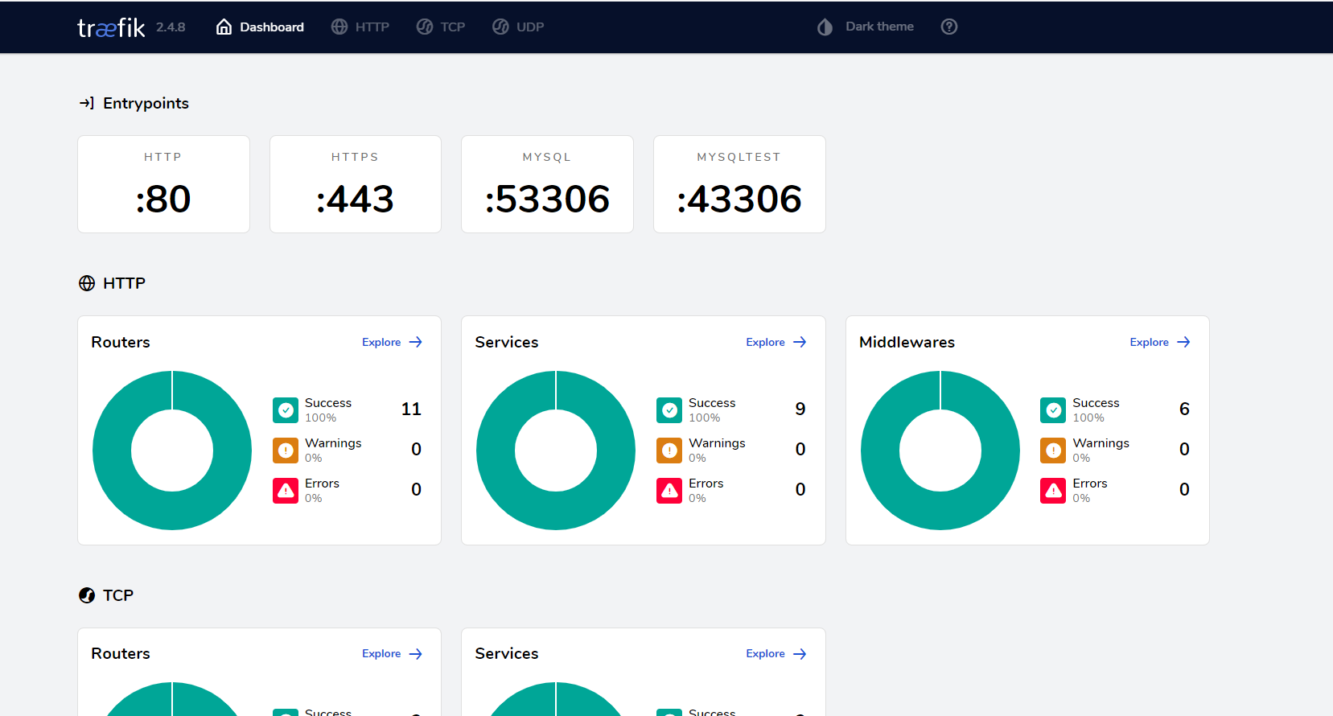Click the TCP section heading

[x=118, y=595]
